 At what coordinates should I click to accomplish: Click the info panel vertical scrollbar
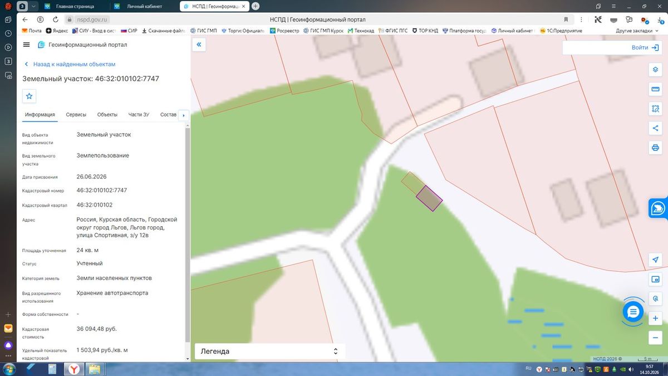pyautogui.click(x=188, y=234)
